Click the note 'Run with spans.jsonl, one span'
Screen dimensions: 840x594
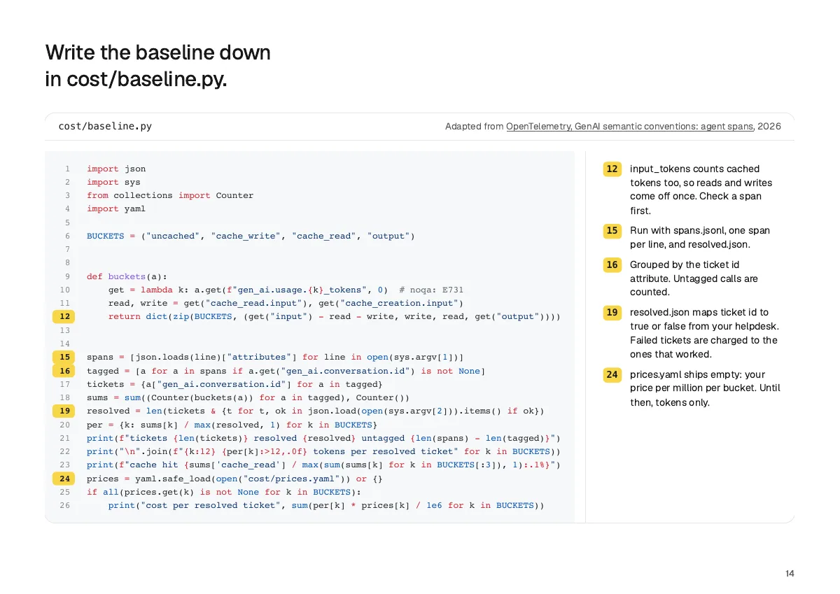[x=700, y=237]
